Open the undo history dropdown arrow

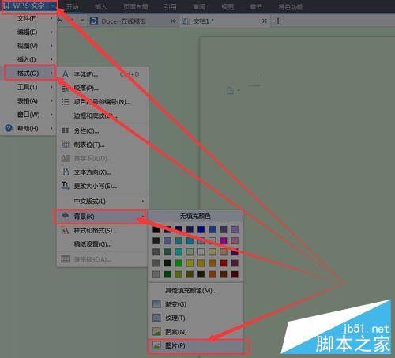[x=82, y=21]
